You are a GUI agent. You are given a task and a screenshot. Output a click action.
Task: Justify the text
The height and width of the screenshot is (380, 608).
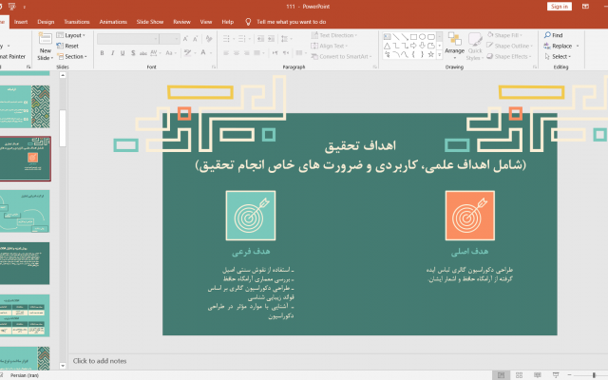259,53
